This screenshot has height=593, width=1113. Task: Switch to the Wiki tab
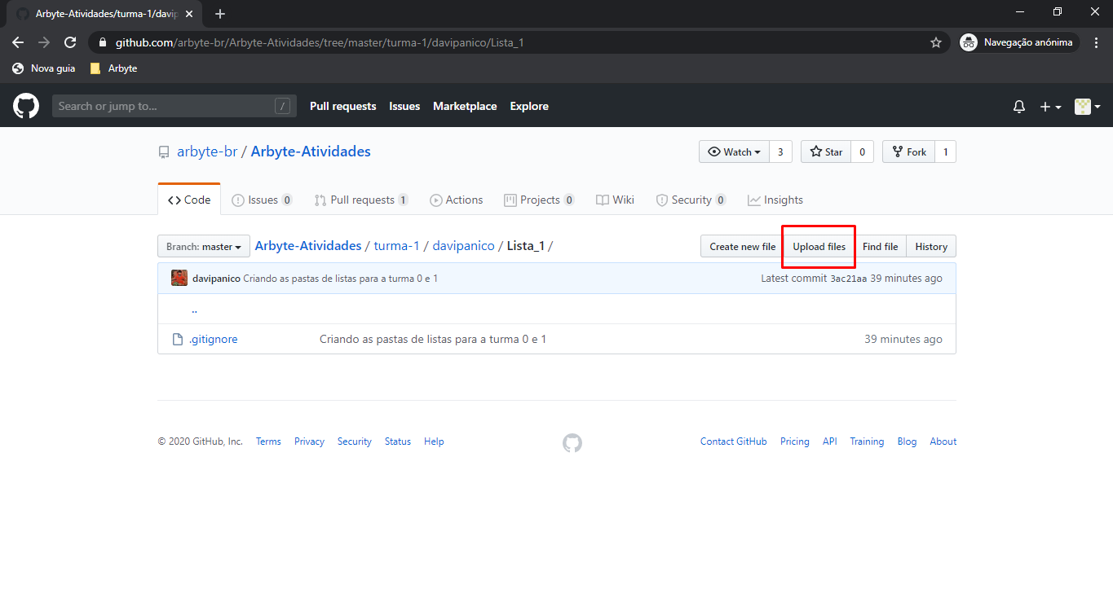(615, 200)
